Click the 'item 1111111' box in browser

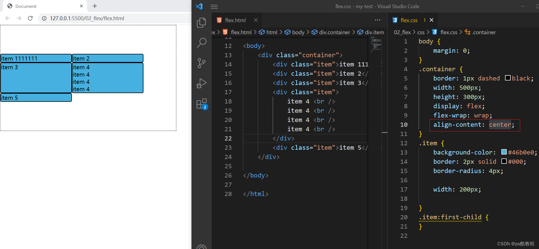pyautogui.click(x=36, y=58)
